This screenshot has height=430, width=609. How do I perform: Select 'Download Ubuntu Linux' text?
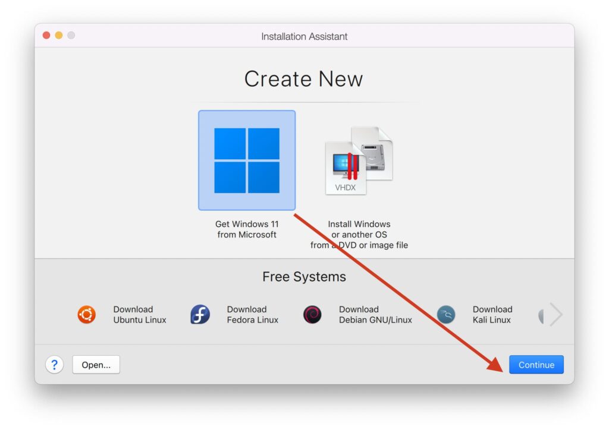click(140, 314)
